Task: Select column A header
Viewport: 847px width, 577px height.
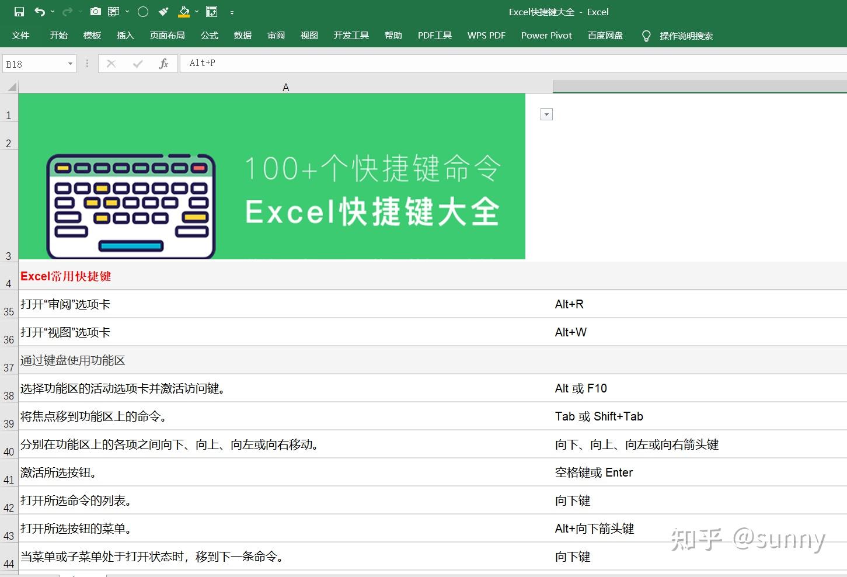Action: (x=285, y=87)
